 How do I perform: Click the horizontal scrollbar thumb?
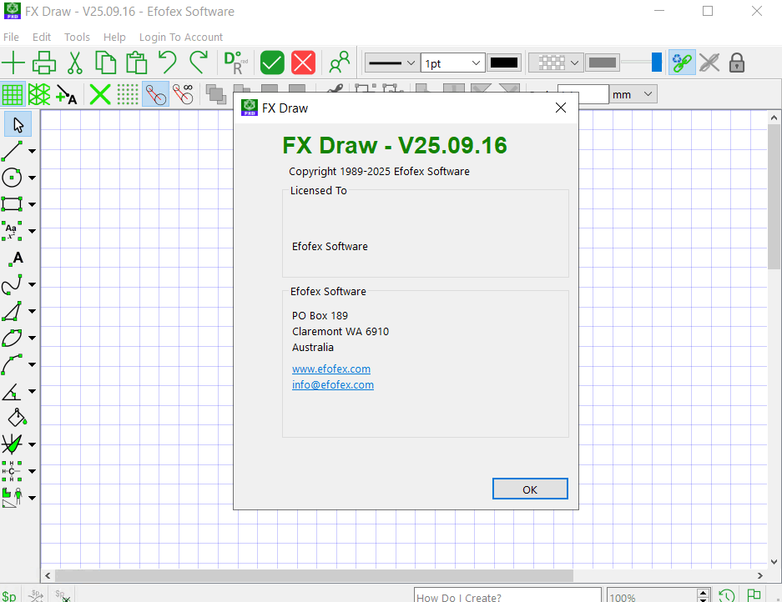click(x=314, y=576)
